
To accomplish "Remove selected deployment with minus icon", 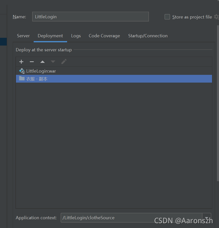I will coord(32,62).
